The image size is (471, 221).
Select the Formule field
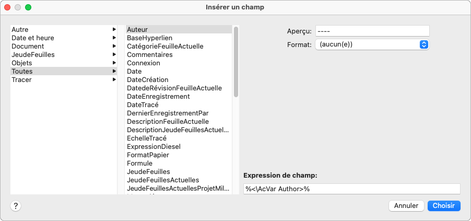coord(140,164)
